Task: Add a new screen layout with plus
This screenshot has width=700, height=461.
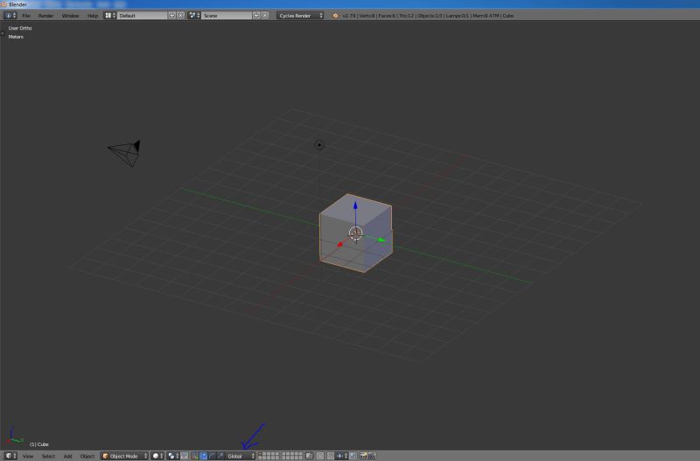Action: (171, 16)
